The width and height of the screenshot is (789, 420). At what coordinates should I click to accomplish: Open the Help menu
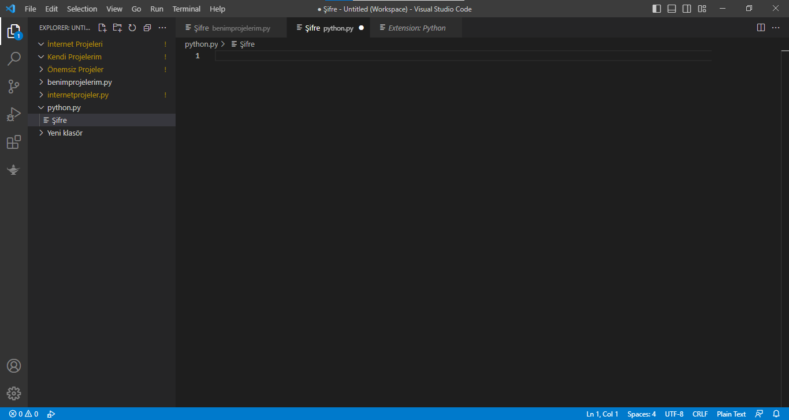click(218, 9)
